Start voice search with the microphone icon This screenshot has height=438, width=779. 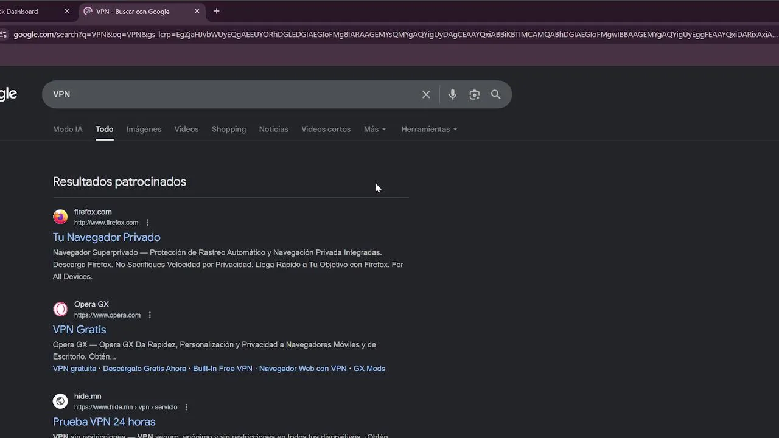click(452, 94)
